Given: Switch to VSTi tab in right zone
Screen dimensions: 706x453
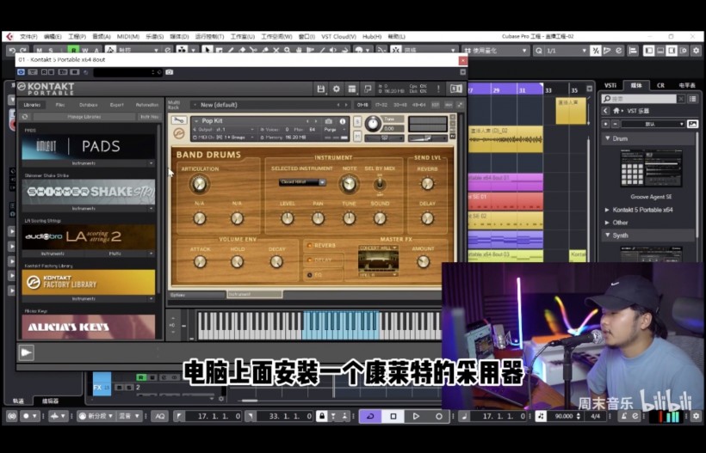Looking at the screenshot, I should 610,85.
